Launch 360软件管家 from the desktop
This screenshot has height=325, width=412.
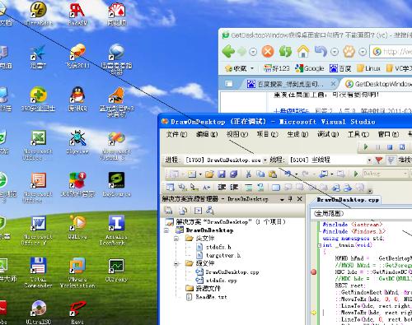[x=77, y=185]
